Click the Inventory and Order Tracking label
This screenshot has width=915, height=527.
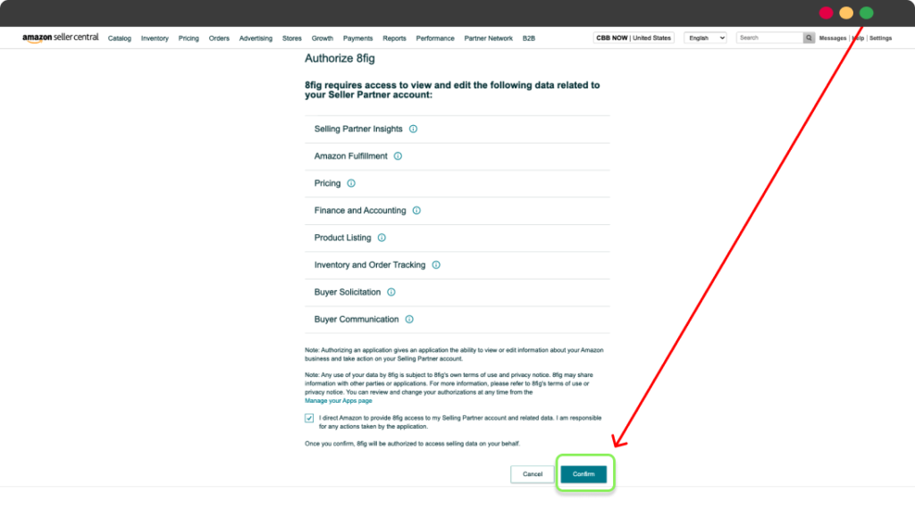370,265
